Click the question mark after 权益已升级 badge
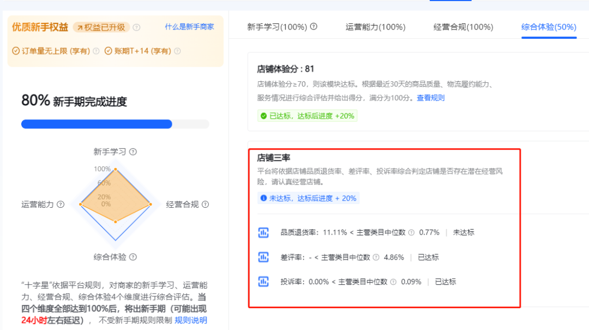Screen dimensions: 589x330 click(x=136, y=28)
